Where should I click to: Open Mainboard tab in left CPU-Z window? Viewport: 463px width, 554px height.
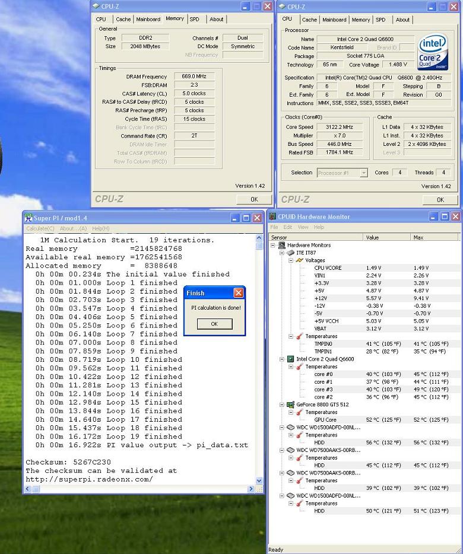[148, 20]
